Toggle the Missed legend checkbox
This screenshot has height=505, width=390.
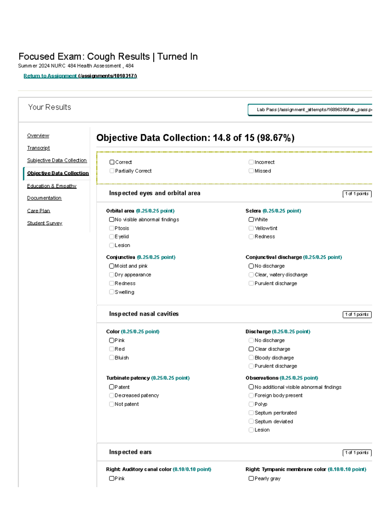pos(251,171)
